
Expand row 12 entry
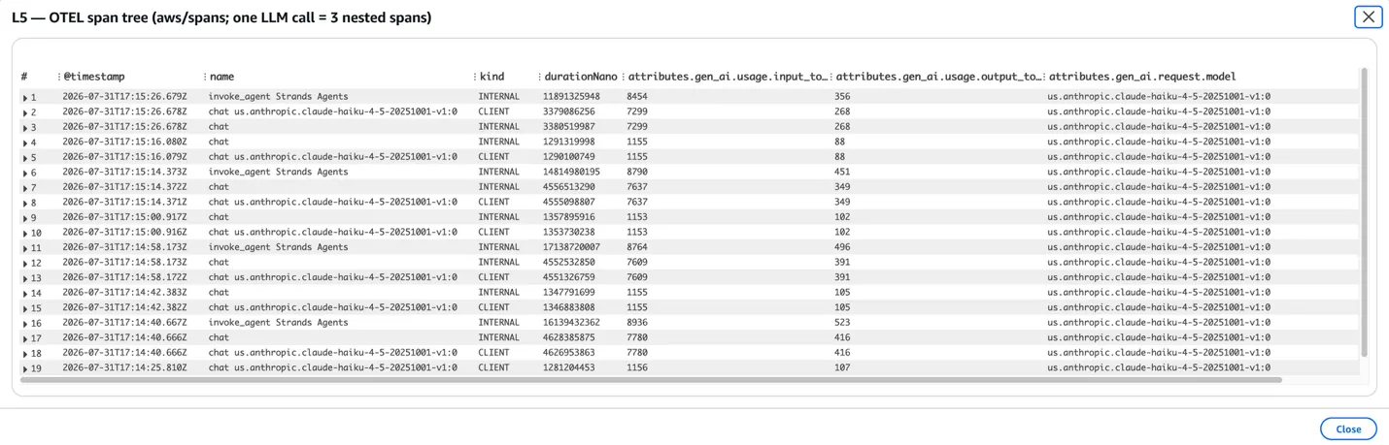pos(25,264)
